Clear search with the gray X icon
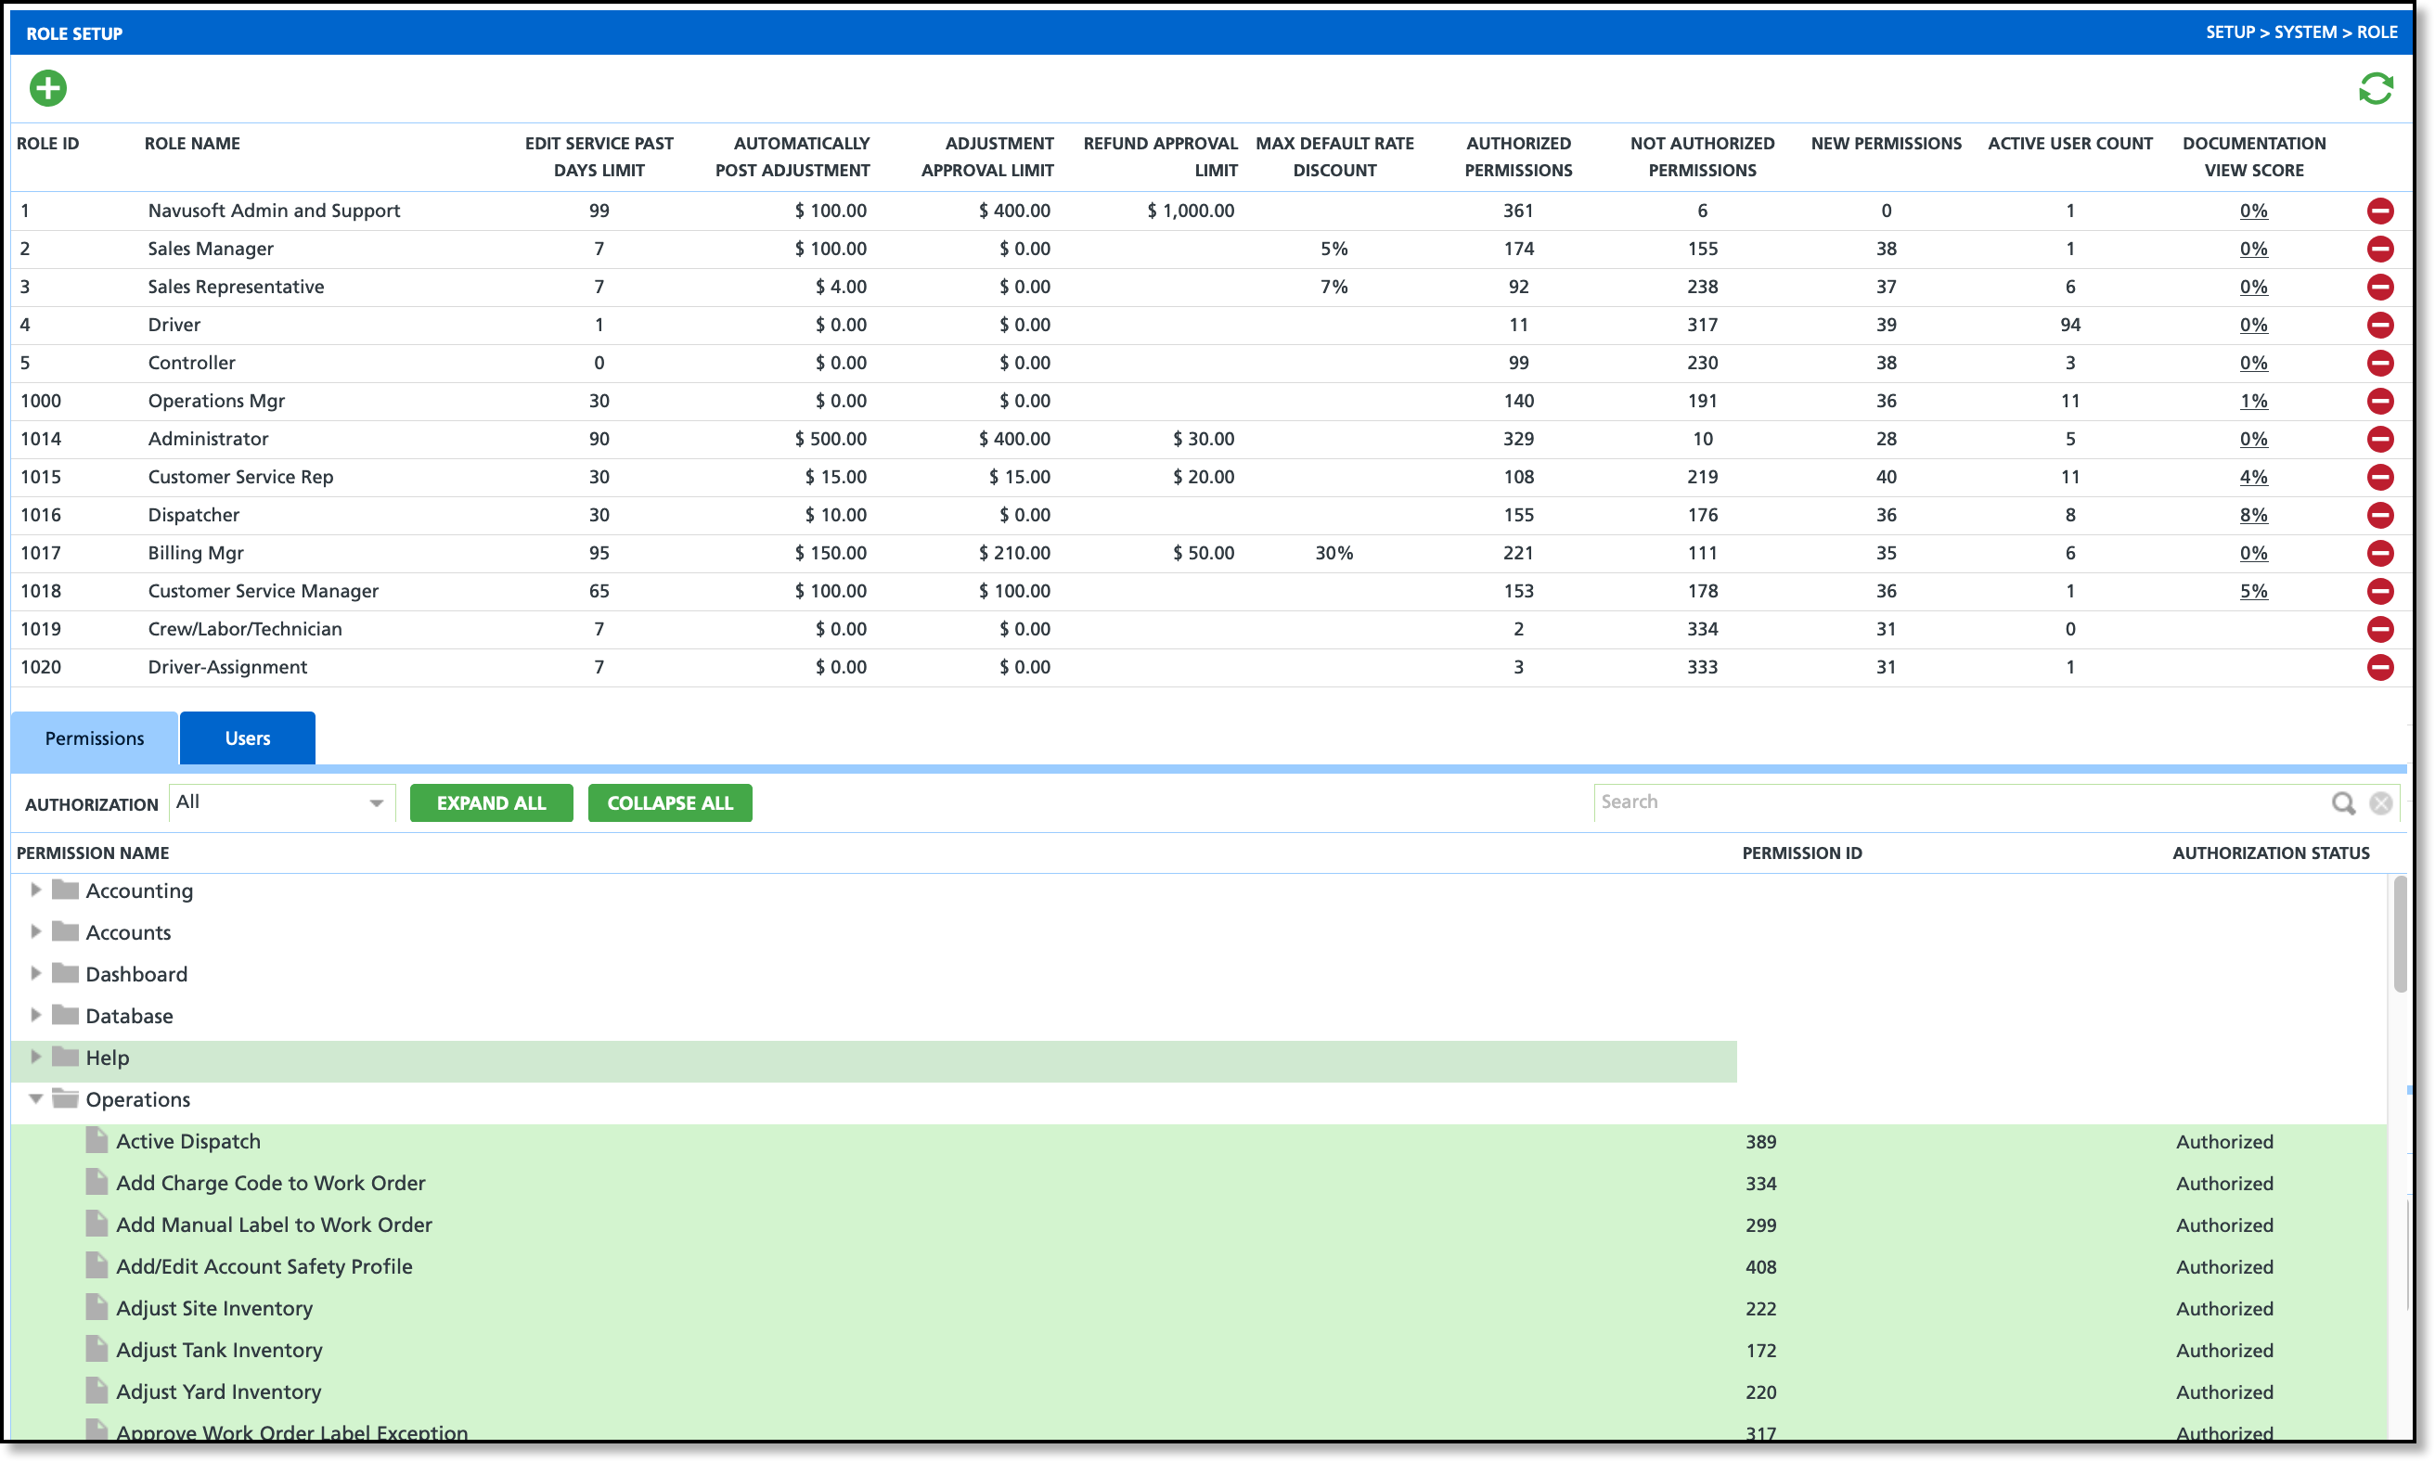Screen dimensions: 2435x1462 2381,803
